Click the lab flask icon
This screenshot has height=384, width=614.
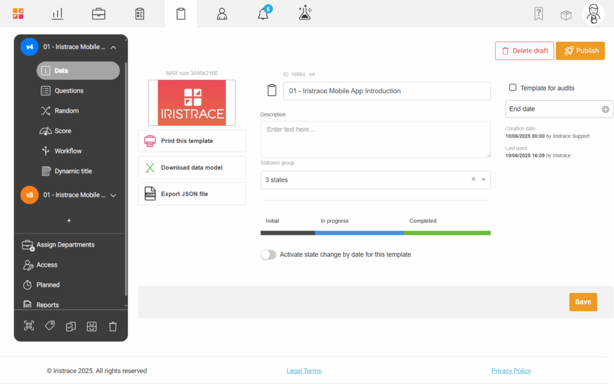pyautogui.click(x=305, y=14)
